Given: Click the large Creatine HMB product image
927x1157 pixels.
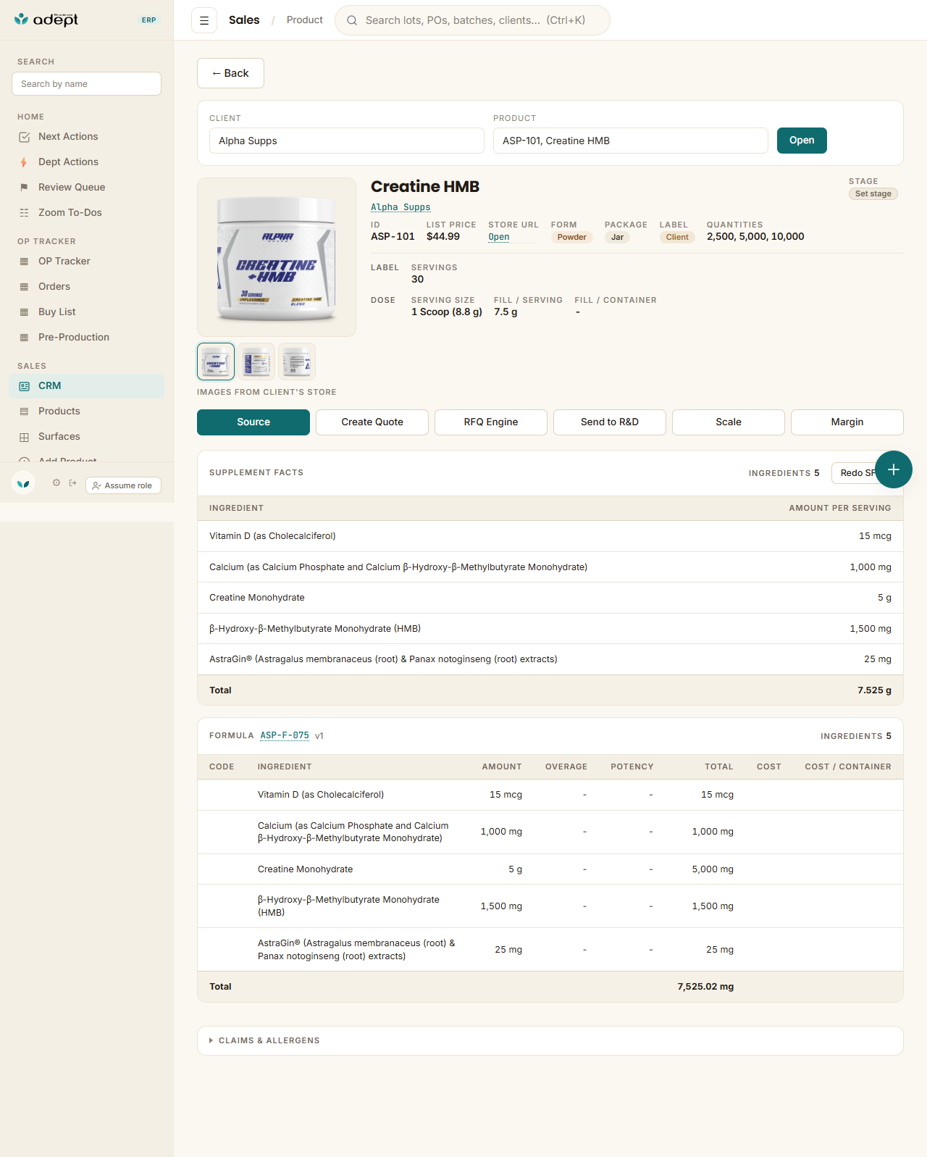Looking at the screenshot, I should click(x=277, y=257).
